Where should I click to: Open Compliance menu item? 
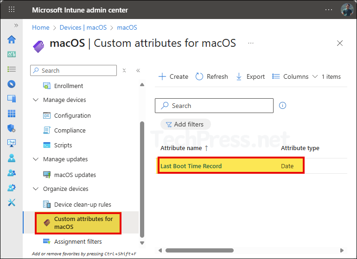[70, 130]
